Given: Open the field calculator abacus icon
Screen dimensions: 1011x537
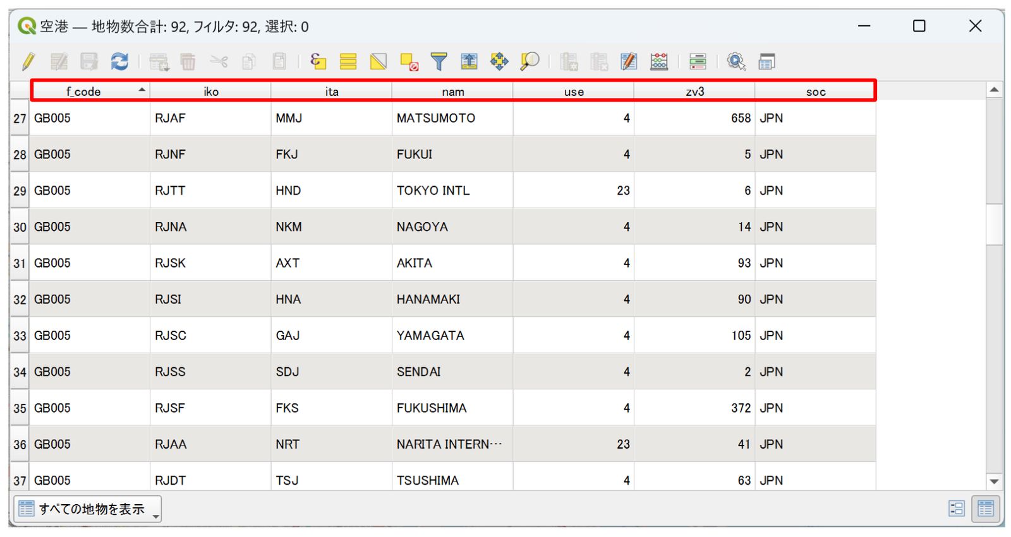Looking at the screenshot, I should pos(659,61).
